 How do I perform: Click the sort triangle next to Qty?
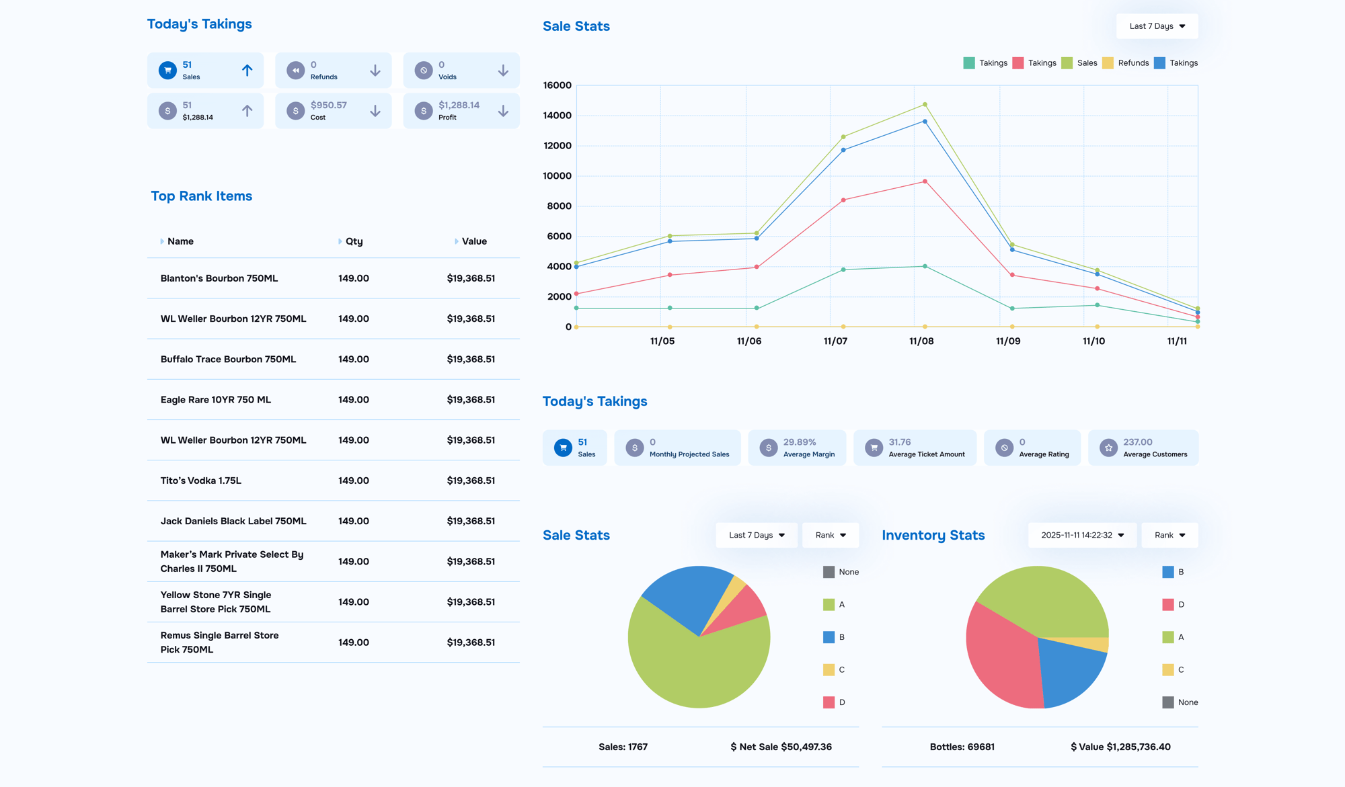click(340, 241)
